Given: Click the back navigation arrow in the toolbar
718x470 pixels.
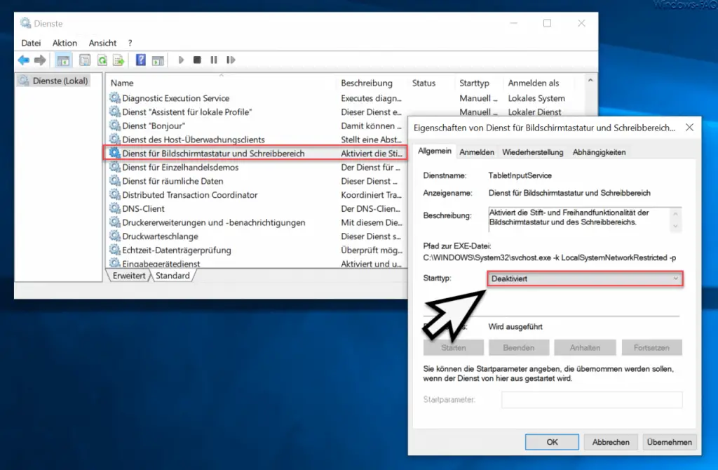Looking at the screenshot, I should click(23, 60).
